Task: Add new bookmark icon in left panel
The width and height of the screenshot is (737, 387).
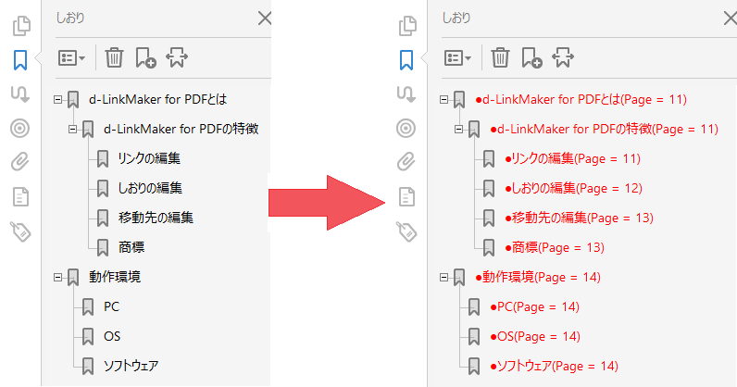Action: pos(145,57)
